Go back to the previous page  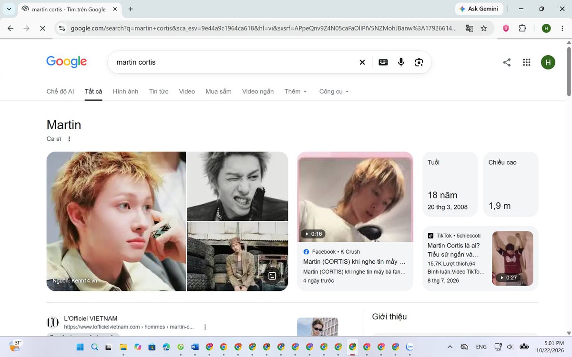[x=10, y=28]
